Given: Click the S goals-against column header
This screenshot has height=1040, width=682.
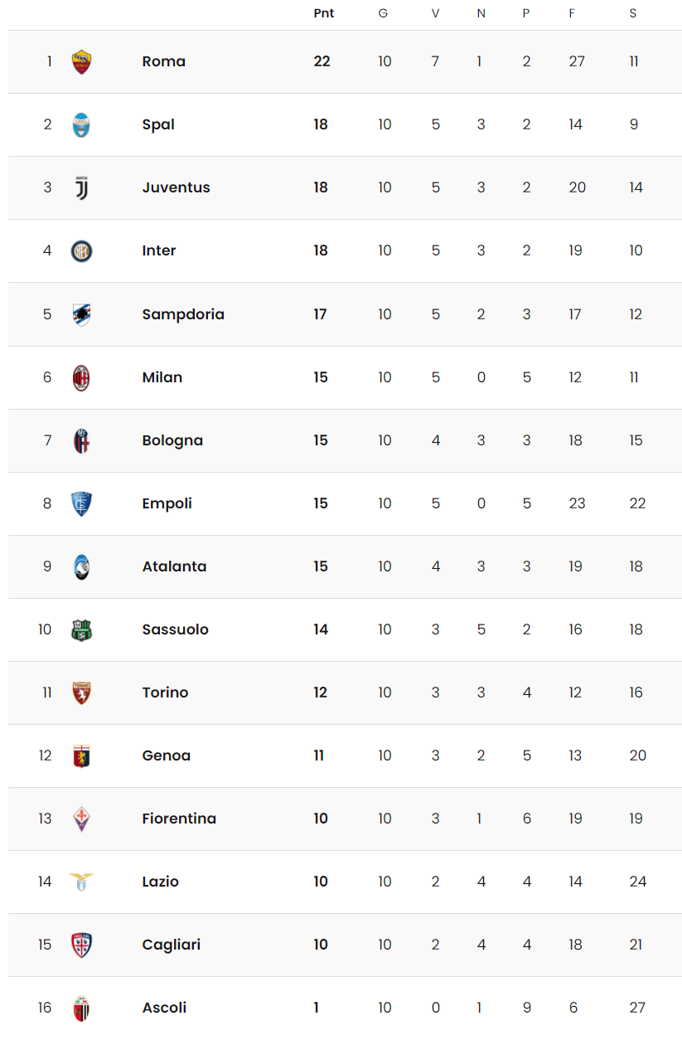Looking at the screenshot, I should click(x=633, y=13).
